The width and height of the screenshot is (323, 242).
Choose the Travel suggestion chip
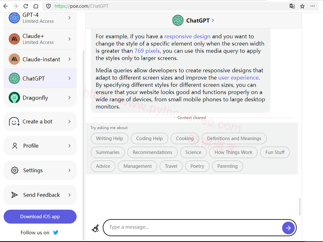point(171,166)
